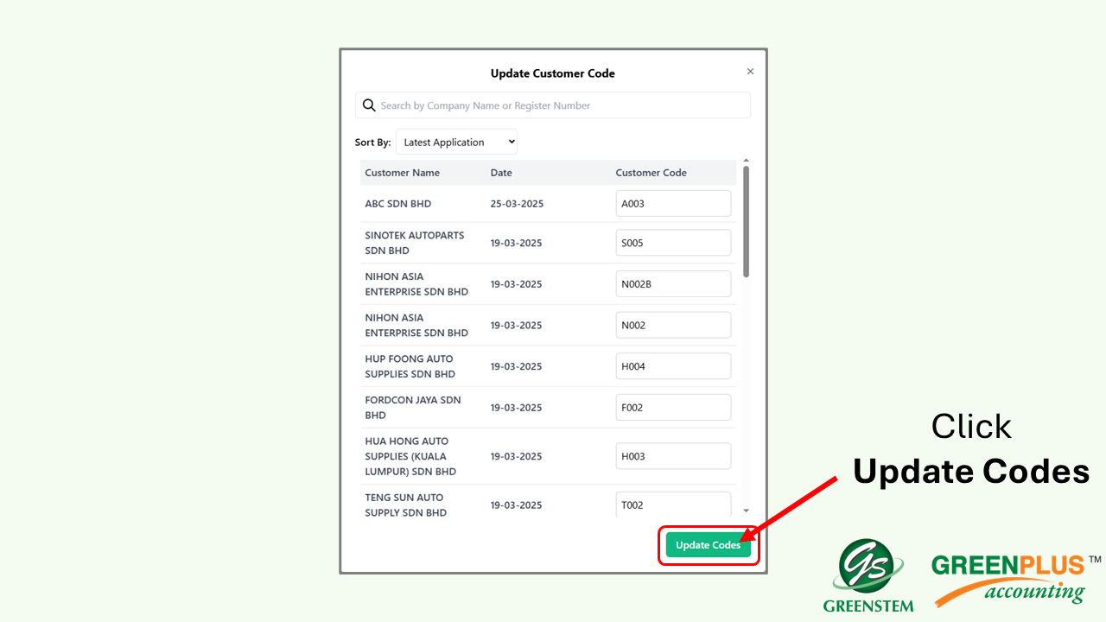This screenshot has width=1106, height=622.
Task: Click the Sort By label
Action: tap(372, 143)
